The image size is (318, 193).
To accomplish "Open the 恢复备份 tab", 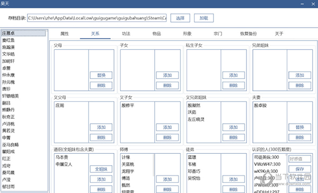I will click(248, 34).
